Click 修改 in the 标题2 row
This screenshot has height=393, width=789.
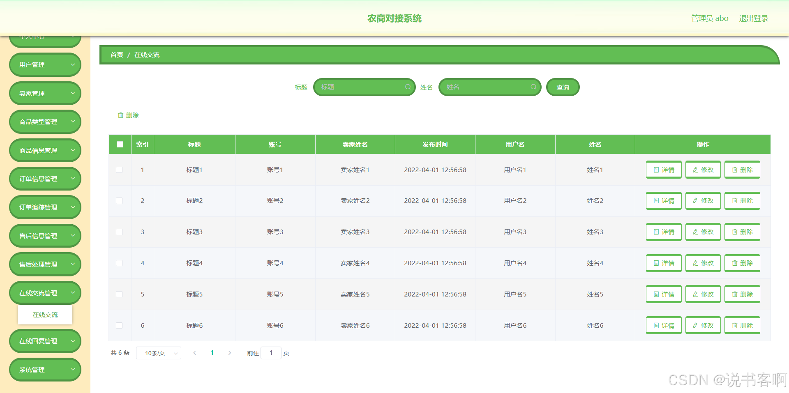click(703, 201)
